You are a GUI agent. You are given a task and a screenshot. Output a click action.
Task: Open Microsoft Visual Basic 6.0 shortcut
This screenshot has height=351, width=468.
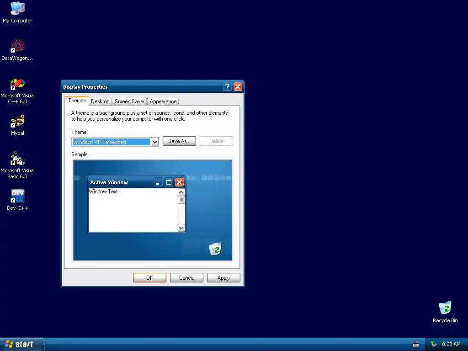tap(17, 165)
